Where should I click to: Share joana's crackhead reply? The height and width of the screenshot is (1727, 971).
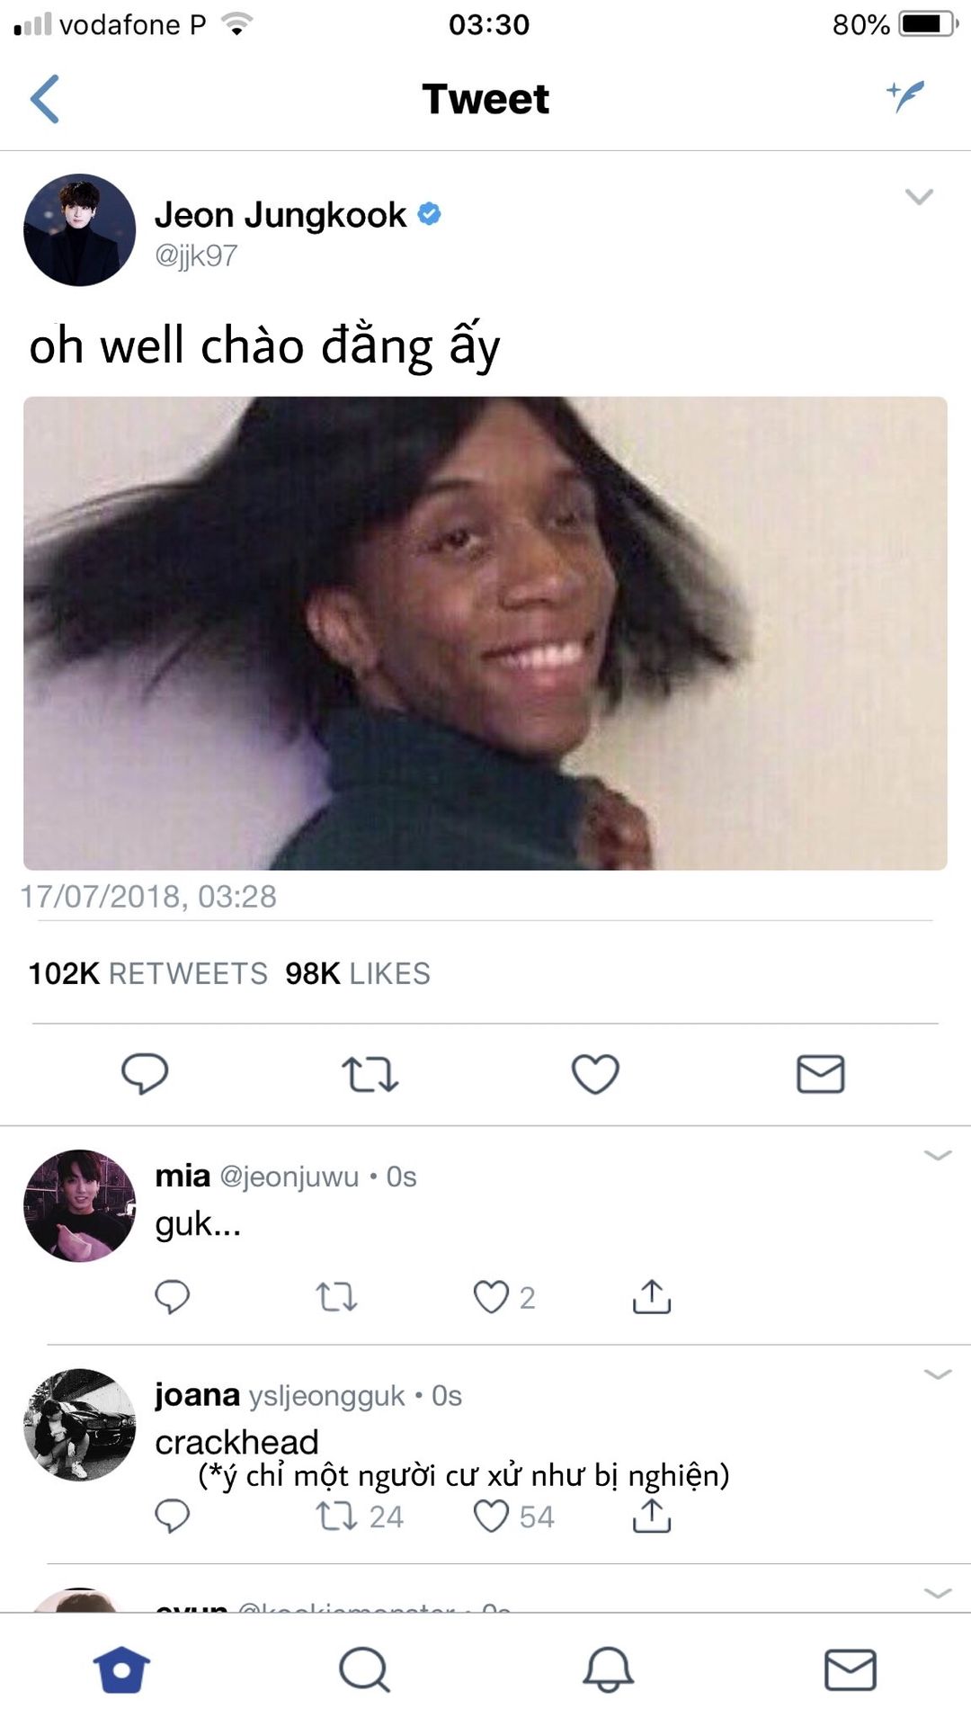(652, 1517)
